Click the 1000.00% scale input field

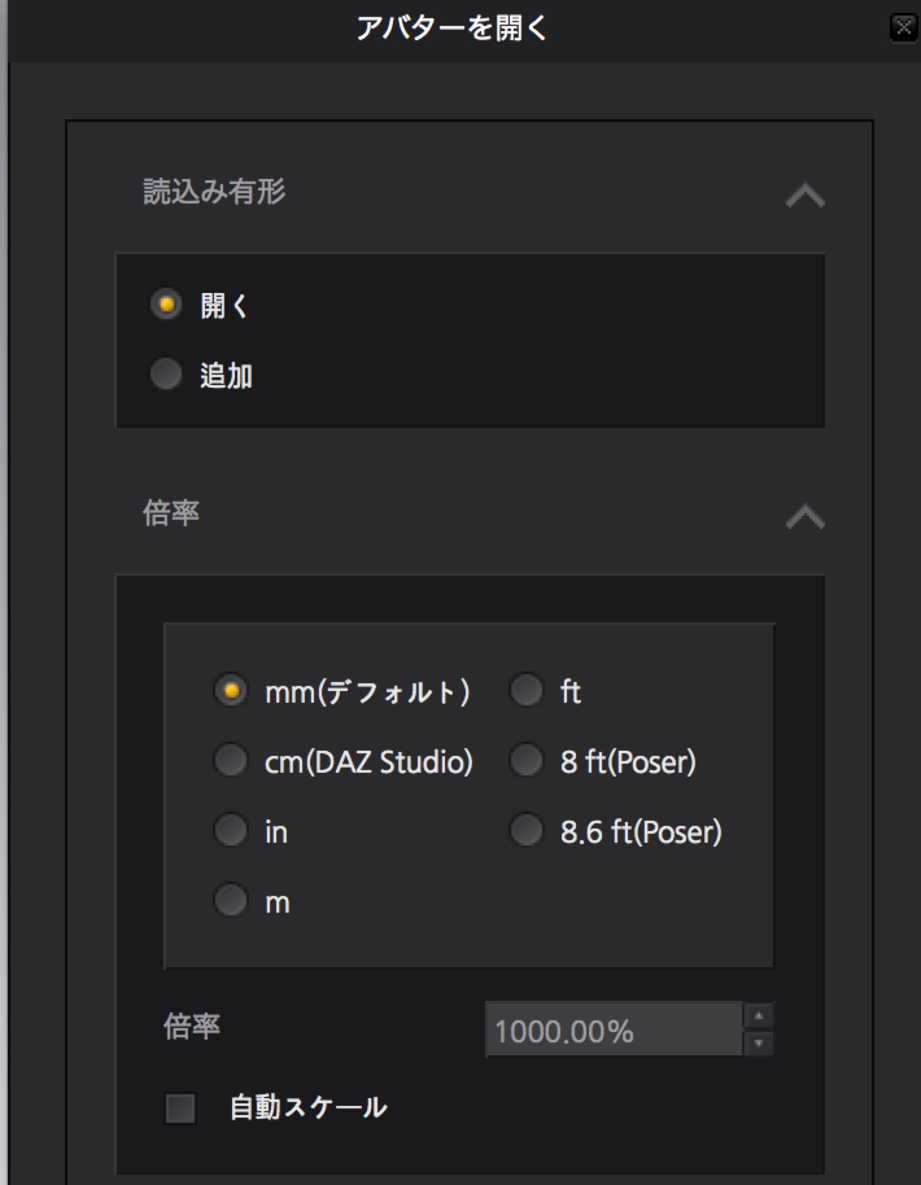613,1030
